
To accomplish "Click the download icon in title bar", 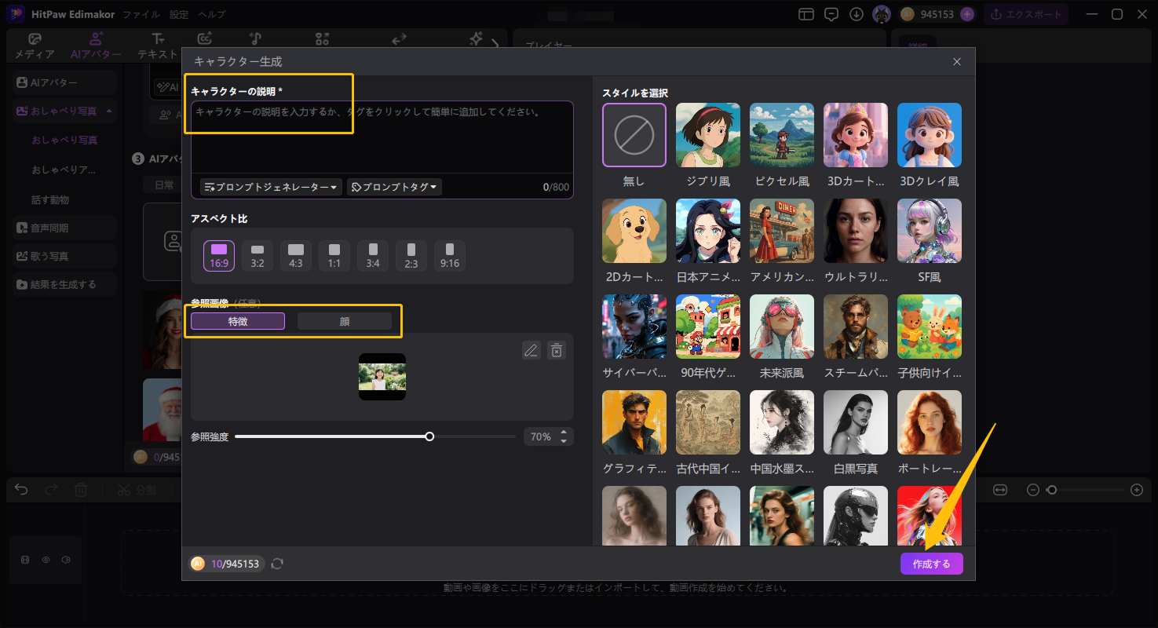I will (x=857, y=14).
